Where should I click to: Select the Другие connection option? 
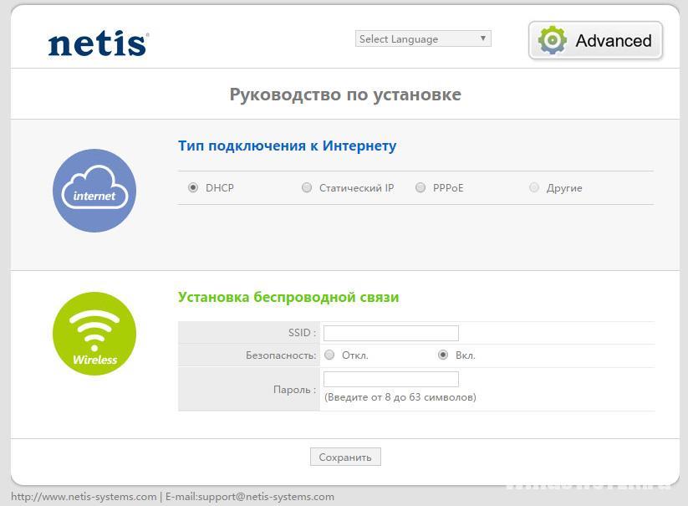(x=534, y=188)
